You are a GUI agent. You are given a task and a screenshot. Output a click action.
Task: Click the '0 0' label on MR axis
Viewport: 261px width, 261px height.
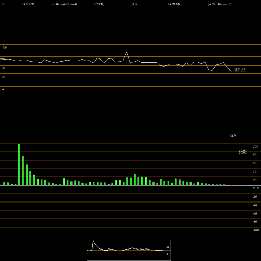coord(256,188)
